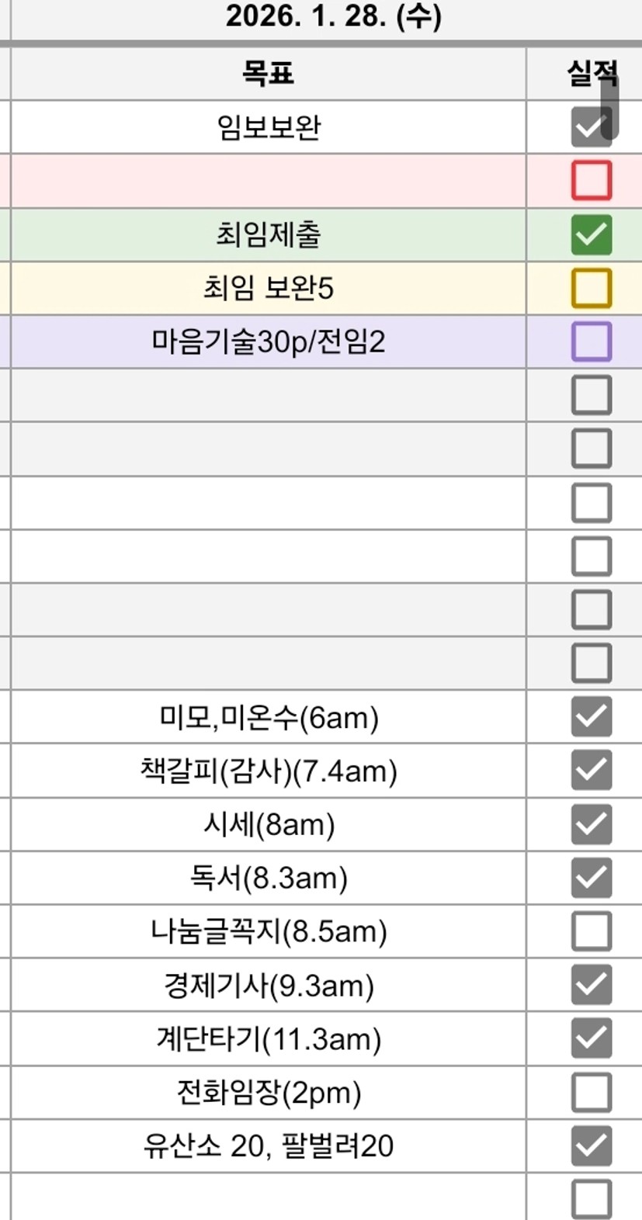This screenshot has width=642, height=1220.
Task: Uncheck the 책갈피(감사)(7.4am) checkbox
Action: (x=592, y=770)
